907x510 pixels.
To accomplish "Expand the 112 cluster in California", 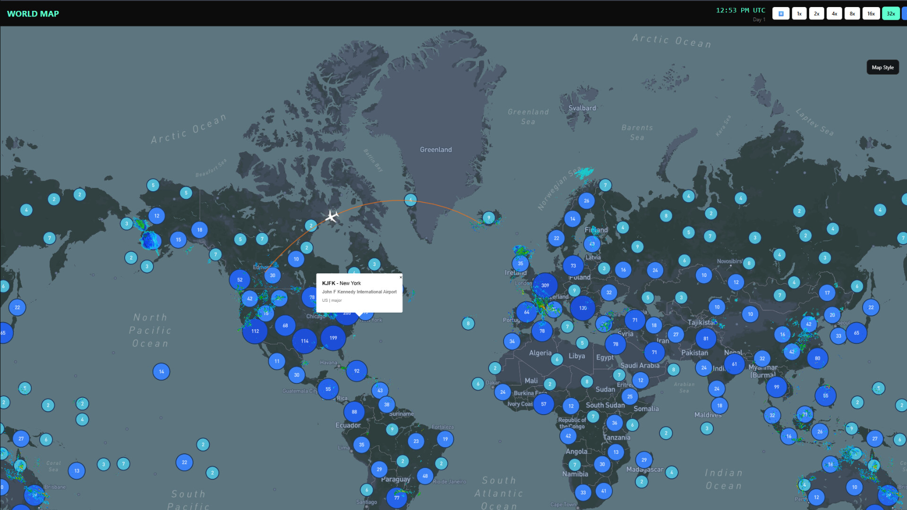I will point(255,331).
